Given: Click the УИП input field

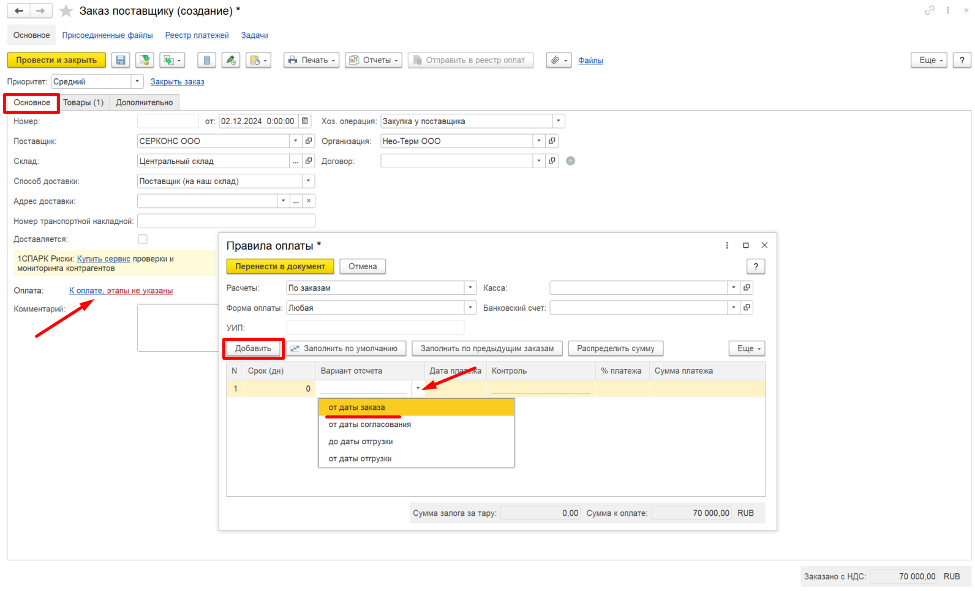Looking at the screenshot, I should coord(375,328).
